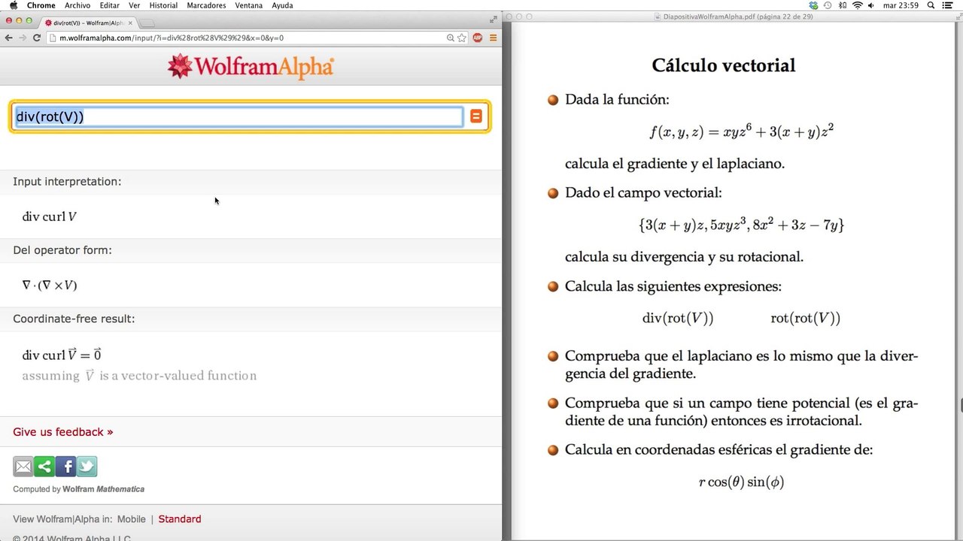Click the PDF window title DiapositivaWolframAlpha.pdf

[738, 17]
